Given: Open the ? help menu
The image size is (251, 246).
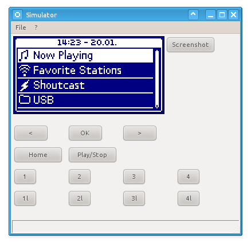Looking at the screenshot, I should (36, 28).
